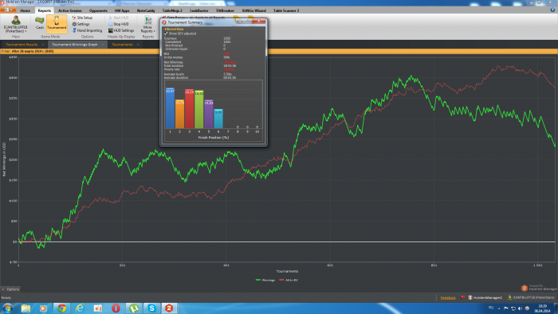Open the Table Scanner 2 ribbon tab
The width and height of the screenshot is (558, 314).
pyautogui.click(x=286, y=10)
